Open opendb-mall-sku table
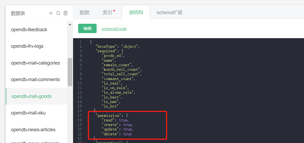This screenshot has height=143, width=304. pyautogui.click(x=36, y=113)
